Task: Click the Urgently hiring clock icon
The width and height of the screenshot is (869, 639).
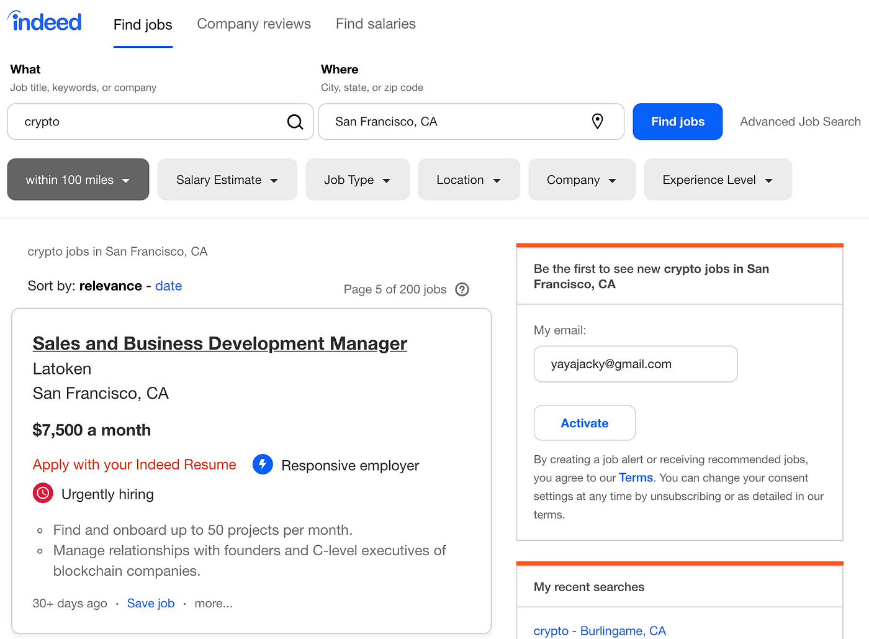Action: tap(43, 494)
